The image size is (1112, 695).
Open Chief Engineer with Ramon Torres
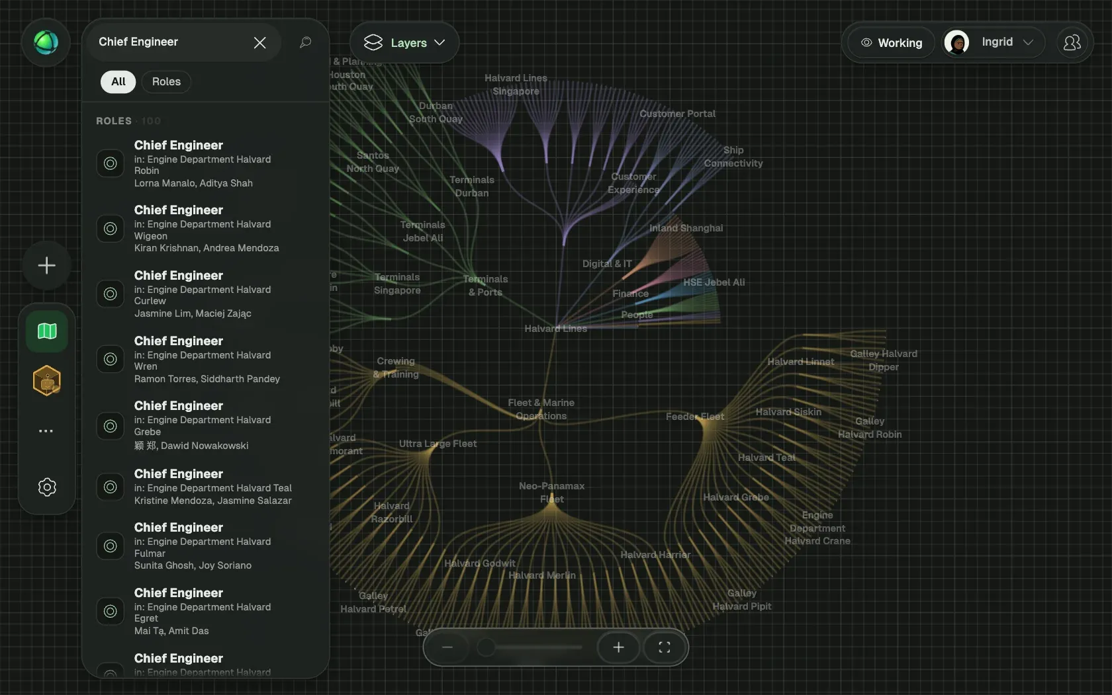click(x=205, y=359)
